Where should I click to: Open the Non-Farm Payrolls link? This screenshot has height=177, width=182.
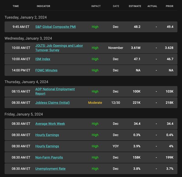[49, 158]
